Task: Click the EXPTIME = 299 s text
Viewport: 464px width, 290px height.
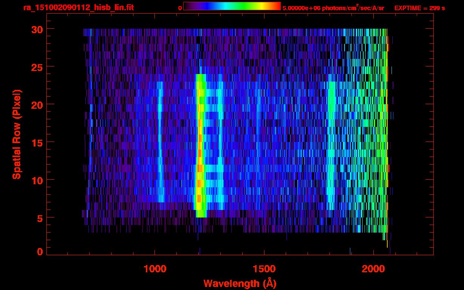Action: click(x=419, y=8)
